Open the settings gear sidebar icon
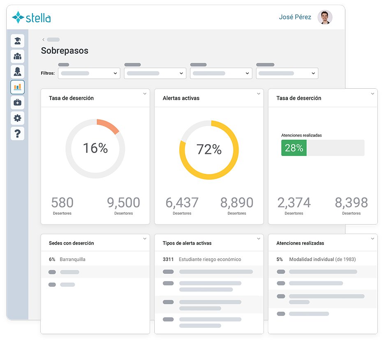This screenshot has height=349, width=384. coord(17,118)
